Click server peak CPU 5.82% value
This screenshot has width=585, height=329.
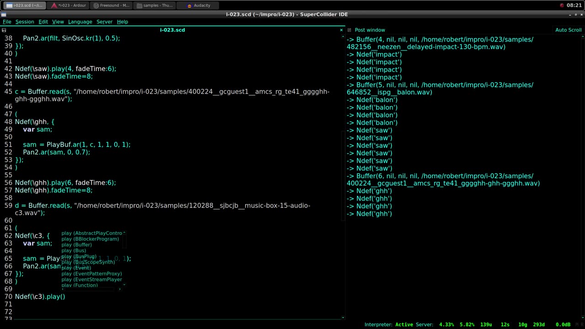tap(467, 324)
